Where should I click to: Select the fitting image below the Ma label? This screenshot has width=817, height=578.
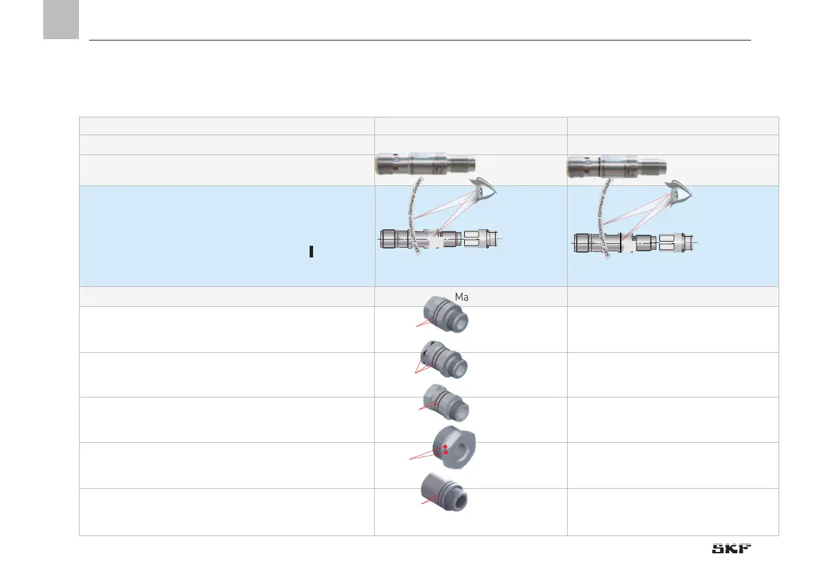[446, 314]
